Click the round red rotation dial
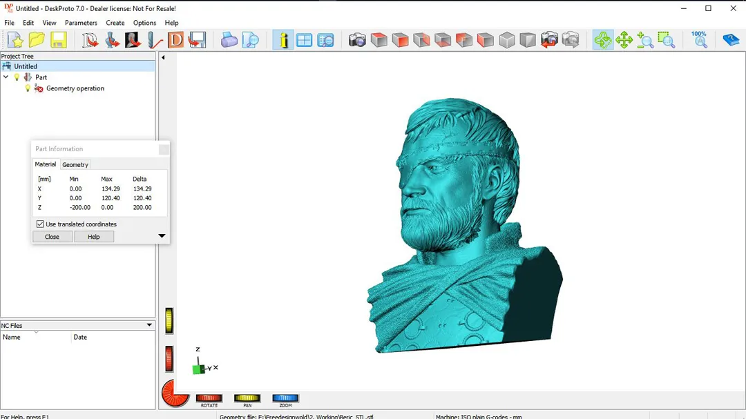Viewport: 746px width, 419px height. (x=175, y=393)
